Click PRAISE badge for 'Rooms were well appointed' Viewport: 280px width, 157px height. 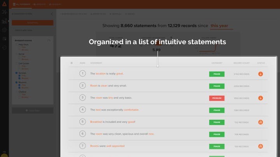217,146
